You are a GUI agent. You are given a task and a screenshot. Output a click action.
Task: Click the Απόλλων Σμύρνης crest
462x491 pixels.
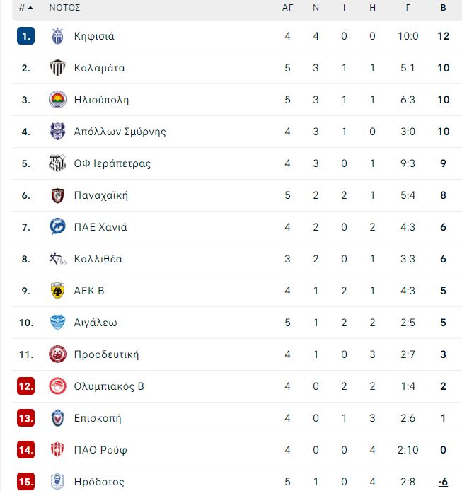pyautogui.click(x=57, y=132)
